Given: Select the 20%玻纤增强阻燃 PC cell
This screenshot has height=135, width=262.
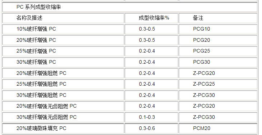Looking at the screenshot, I should (x=63, y=73).
